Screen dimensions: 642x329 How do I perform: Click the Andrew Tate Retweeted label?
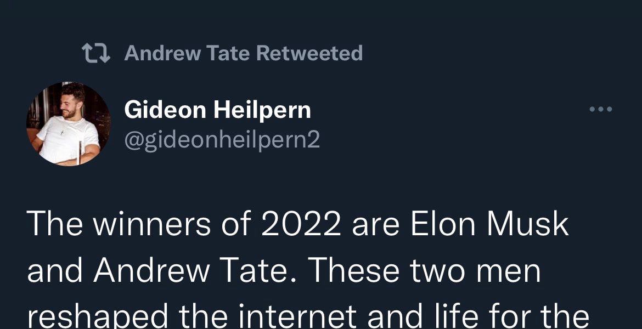pos(244,53)
